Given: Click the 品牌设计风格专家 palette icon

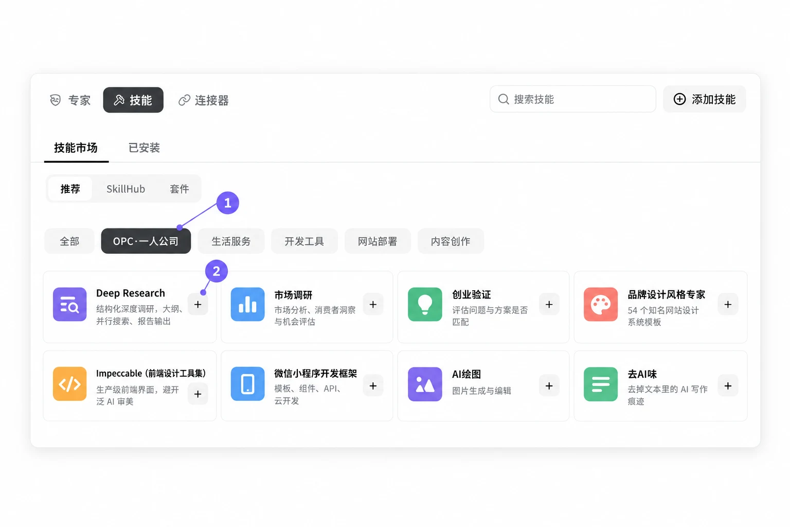Looking at the screenshot, I should pyautogui.click(x=601, y=304).
